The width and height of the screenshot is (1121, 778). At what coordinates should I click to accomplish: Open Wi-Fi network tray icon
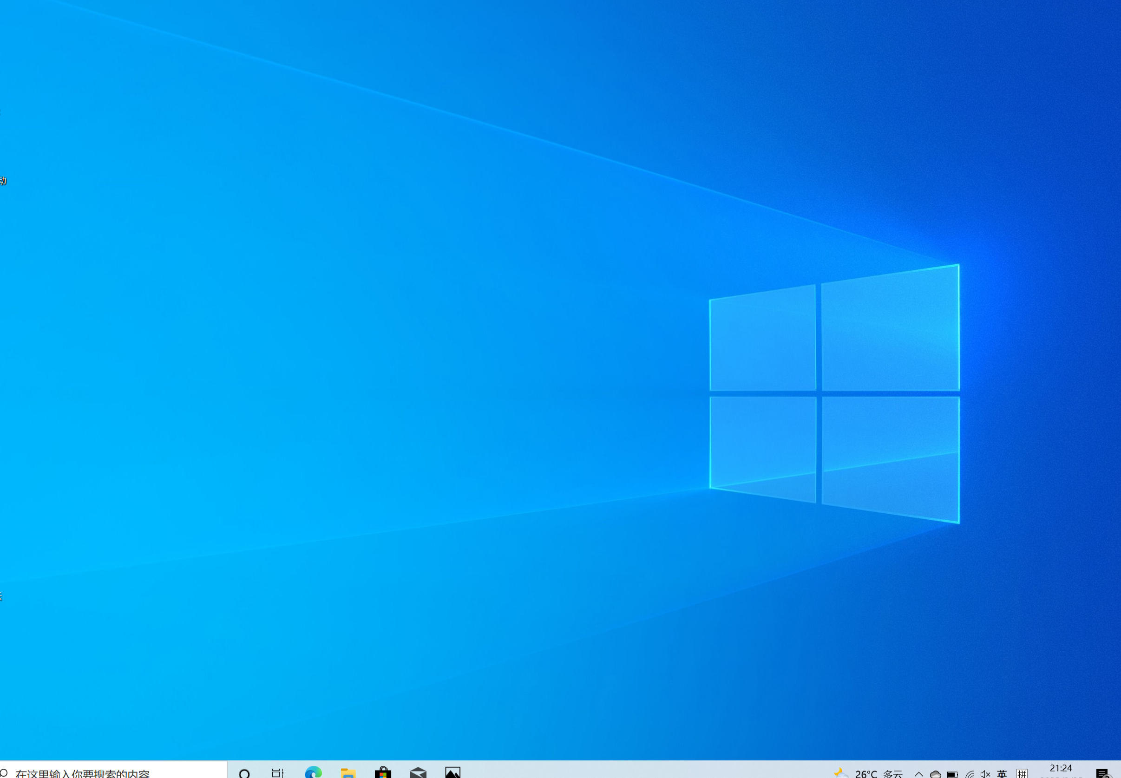click(970, 774)
